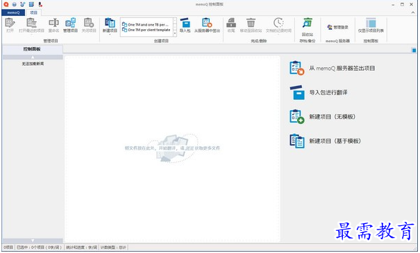Select the 控制面板 side tab

click(32, 49)
